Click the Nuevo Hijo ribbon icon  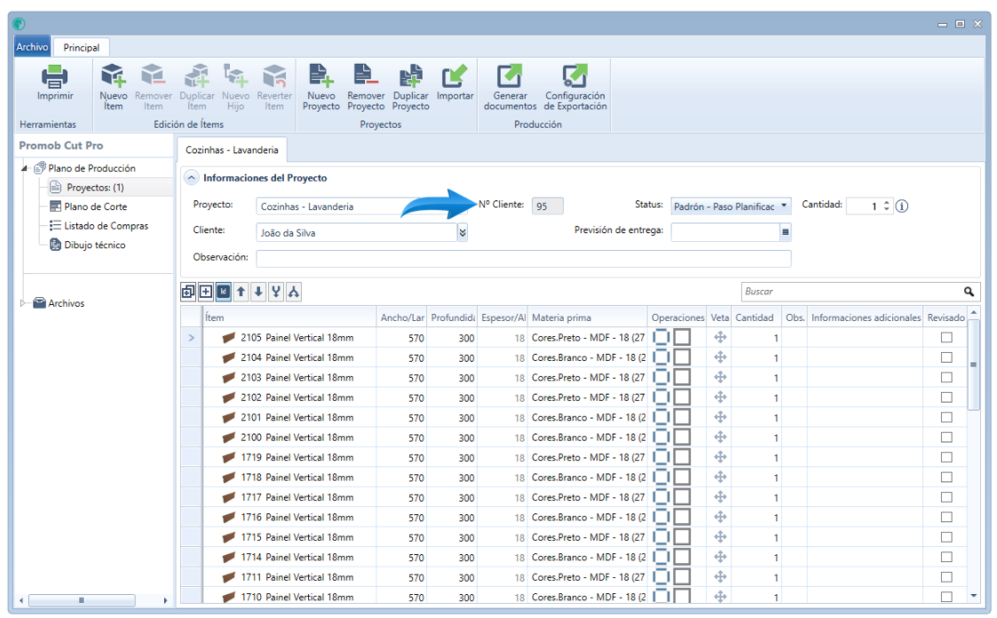coord(235,75)
